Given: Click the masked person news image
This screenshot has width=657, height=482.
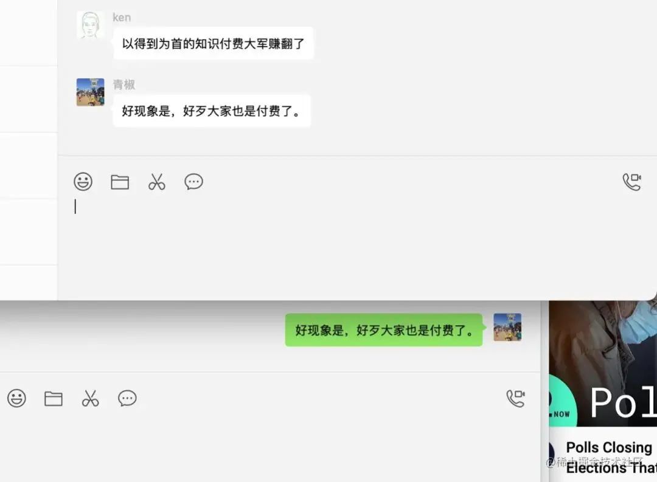Looking at the screenshot, I should click(603, 363).
